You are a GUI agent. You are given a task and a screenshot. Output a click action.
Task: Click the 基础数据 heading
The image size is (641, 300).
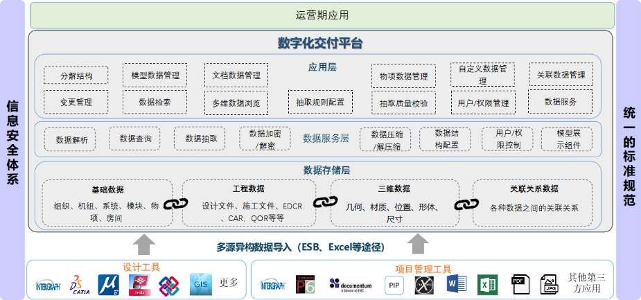pos(107,190)
